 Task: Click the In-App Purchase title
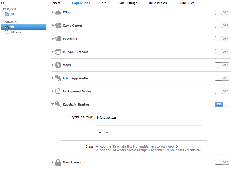(x=76, y=52)
